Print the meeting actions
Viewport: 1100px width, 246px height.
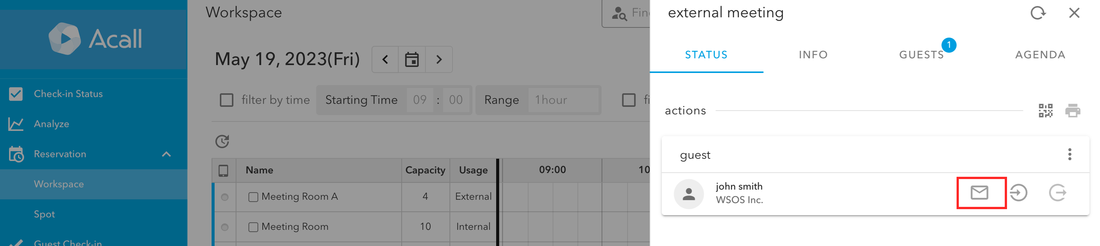tap(1073, 111)
